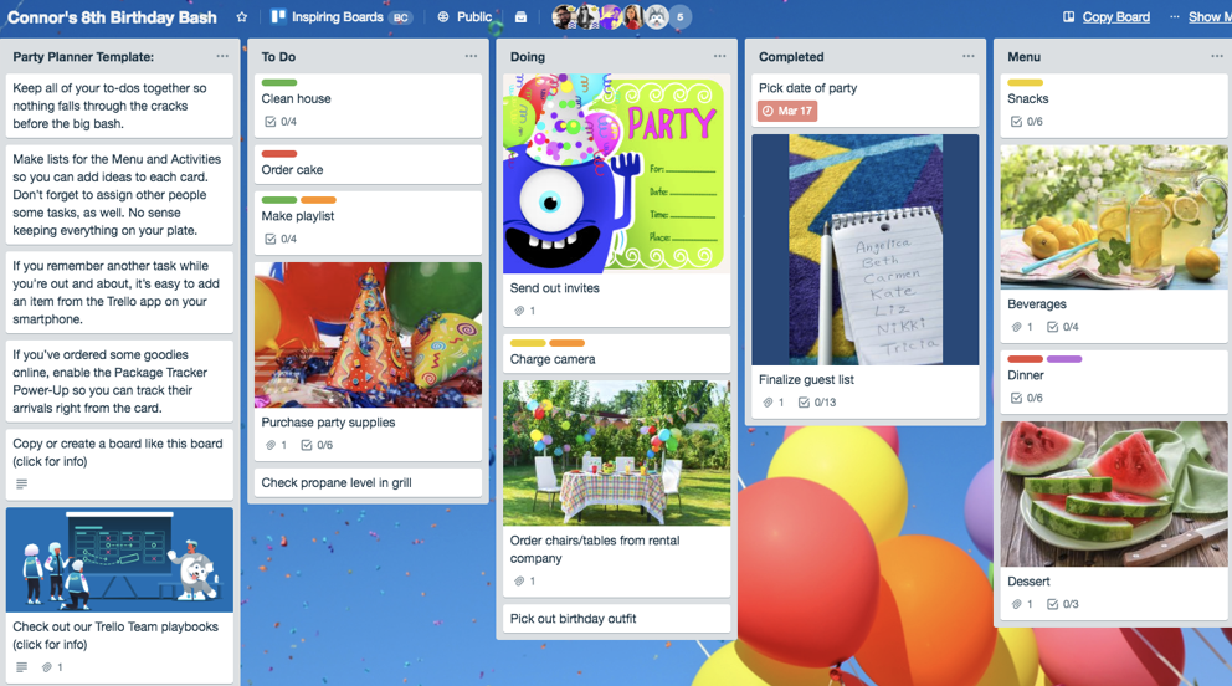The width and height of the screenshot is (1232, 686).
Task: Open the Doing list actions menu
Action: point(720,57)
